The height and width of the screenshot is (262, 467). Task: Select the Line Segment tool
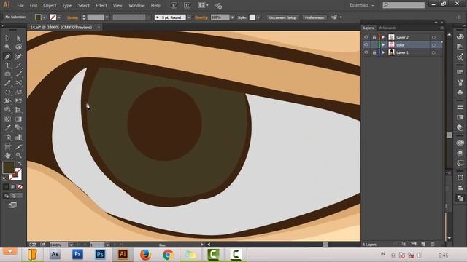18,65
